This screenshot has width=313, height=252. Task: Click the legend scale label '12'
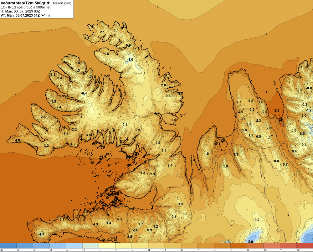coord(298,250)
